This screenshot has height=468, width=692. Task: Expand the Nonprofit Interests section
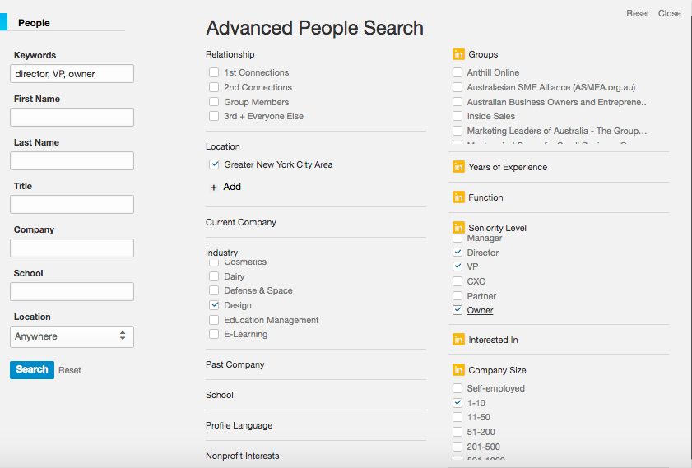(242, 456)
